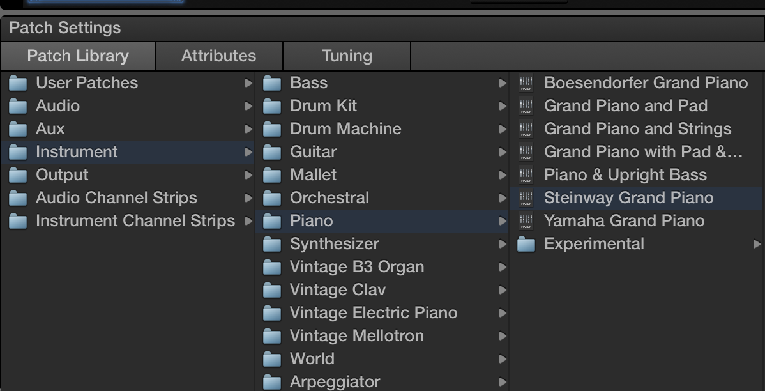Click the Guitar folder icon
The height and width of the screenshot is (391, 765).
[272, 152]
